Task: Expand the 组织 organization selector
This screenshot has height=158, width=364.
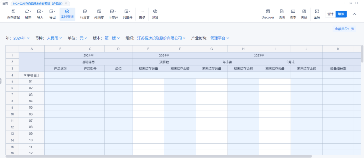Action: tap(161, 38)
